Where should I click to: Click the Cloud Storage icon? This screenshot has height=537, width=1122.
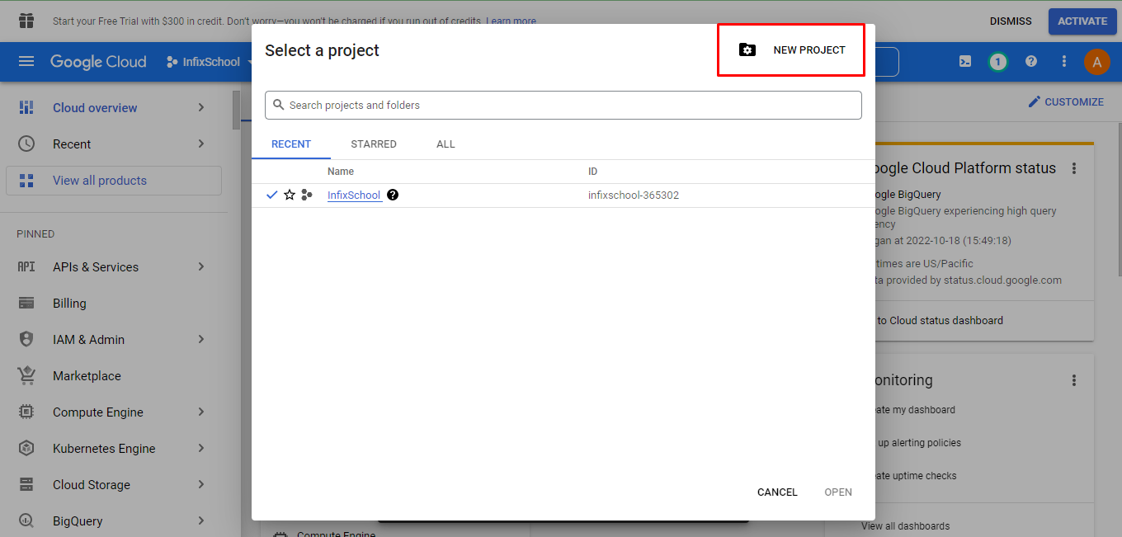(x=26, y=484)
